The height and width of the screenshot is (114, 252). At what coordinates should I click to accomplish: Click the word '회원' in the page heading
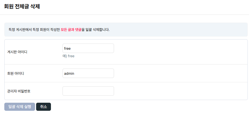pos(9,7)
